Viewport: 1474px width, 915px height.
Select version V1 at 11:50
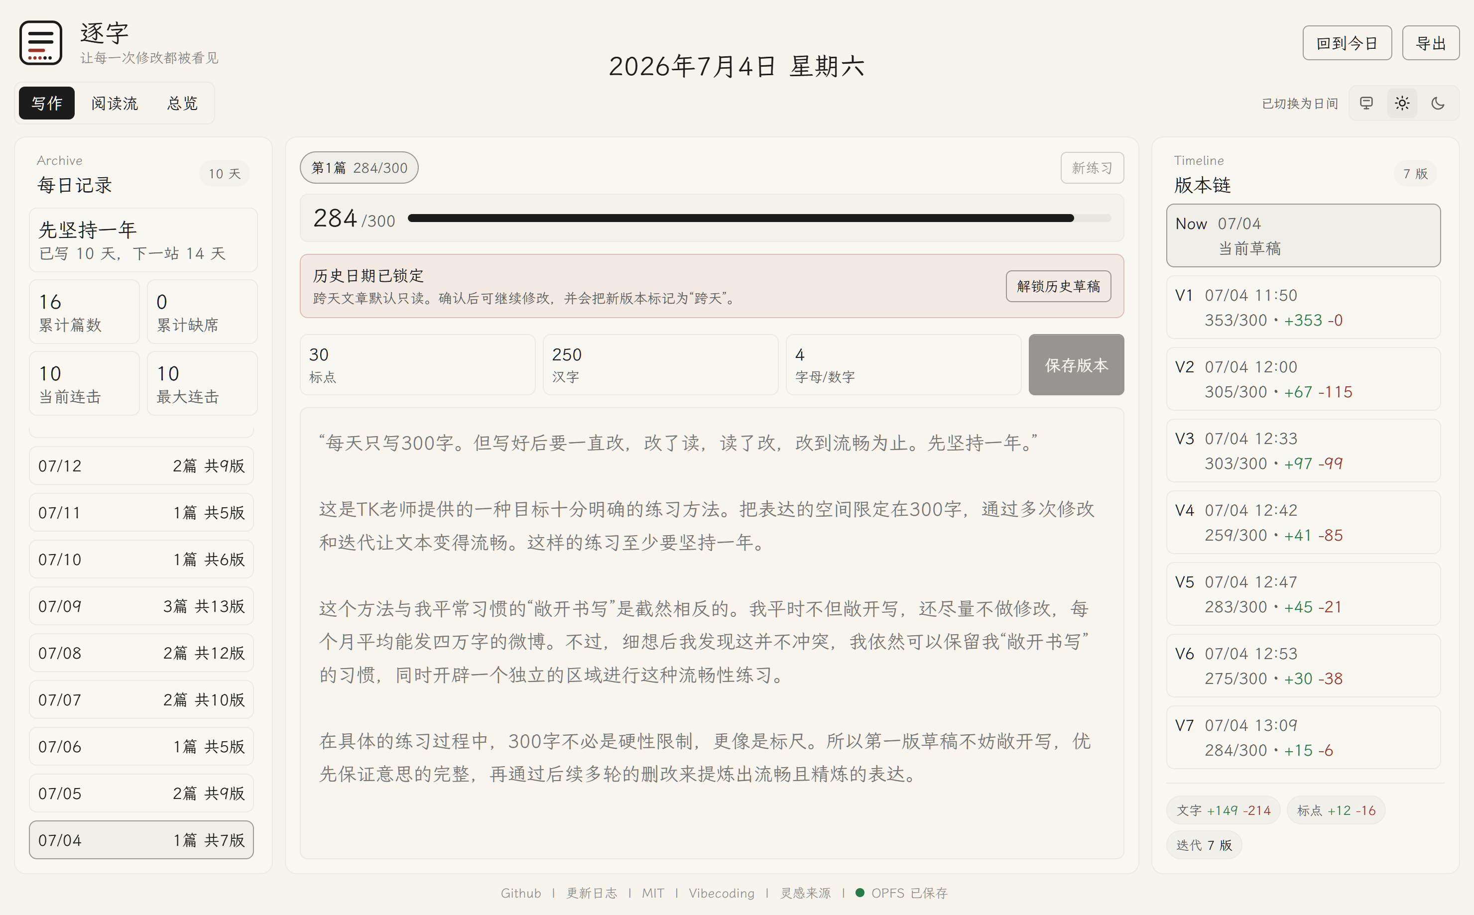click(x=1303, y=308)
